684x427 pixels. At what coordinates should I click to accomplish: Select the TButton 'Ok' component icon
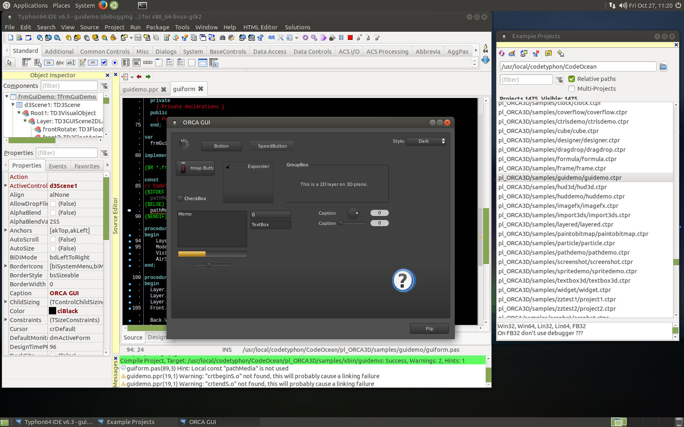(48, 63)
